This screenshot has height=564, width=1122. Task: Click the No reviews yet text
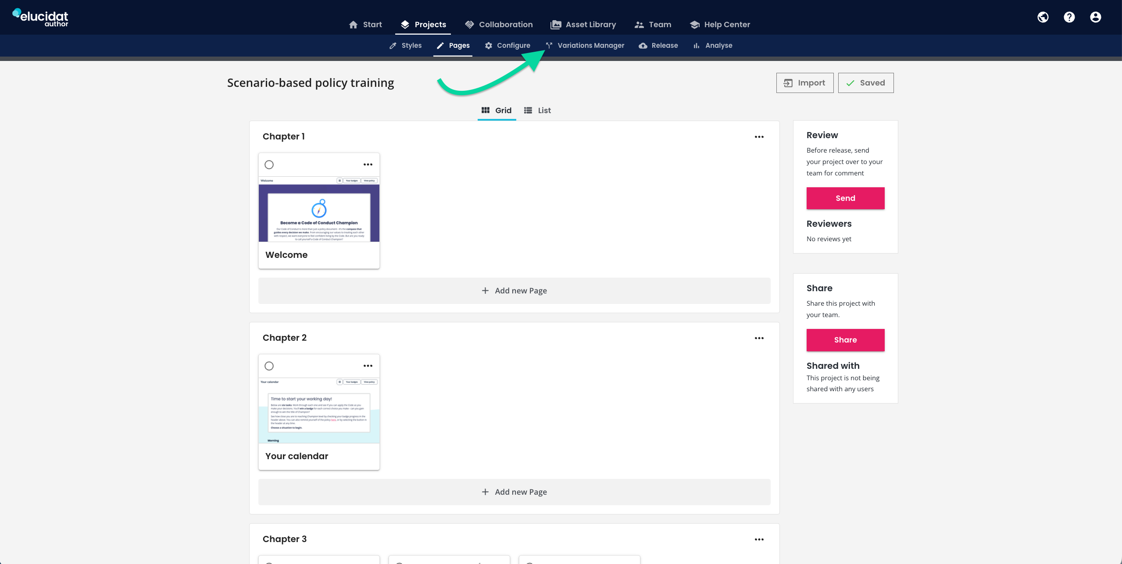click(829, 239)
